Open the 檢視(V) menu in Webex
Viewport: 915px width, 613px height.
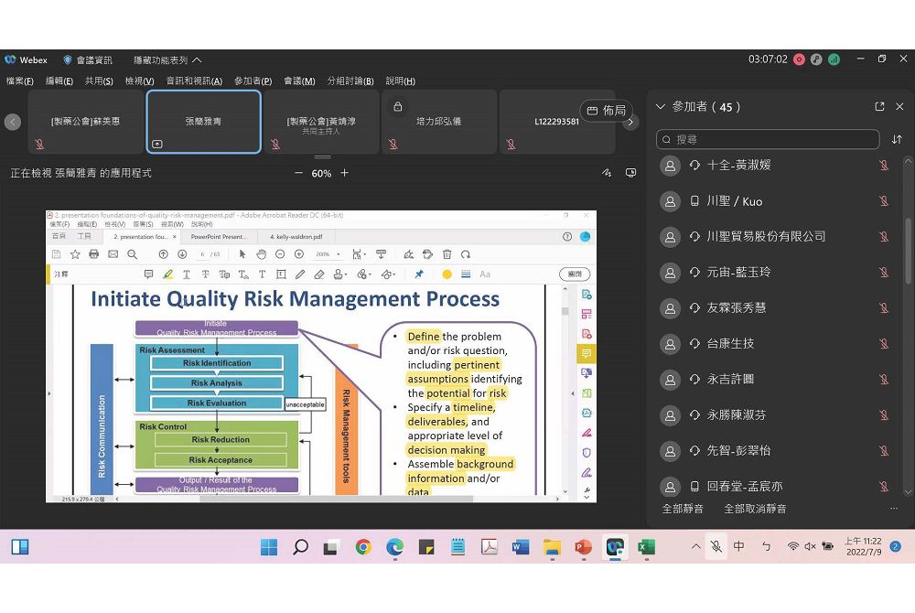click(x=139, y=81)
